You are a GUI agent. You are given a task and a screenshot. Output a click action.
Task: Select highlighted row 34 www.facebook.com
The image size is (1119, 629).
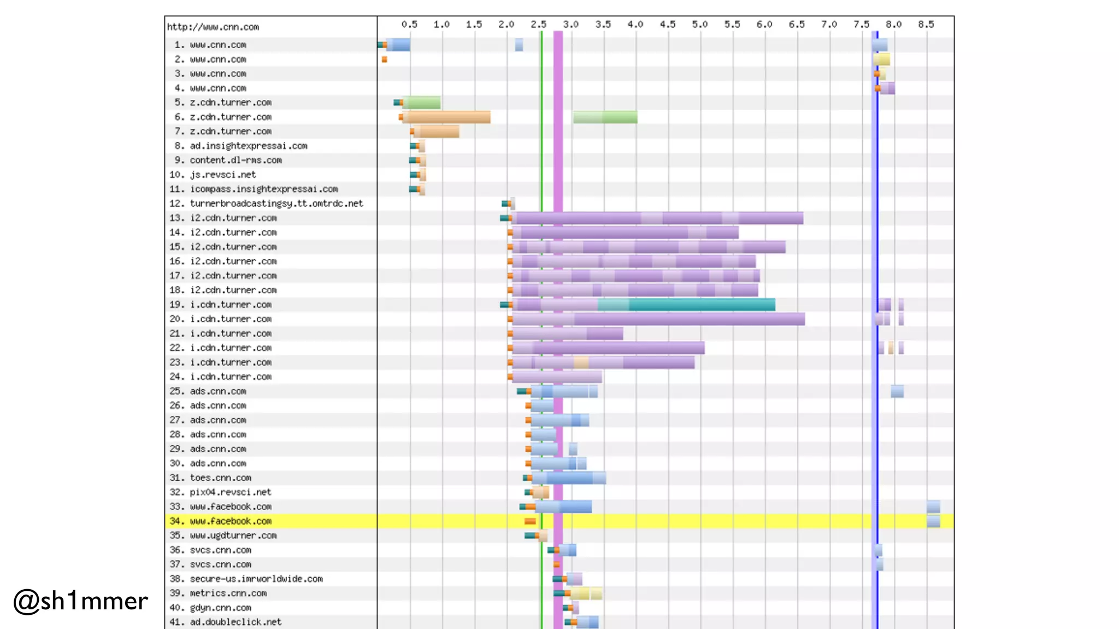(231, 521)
